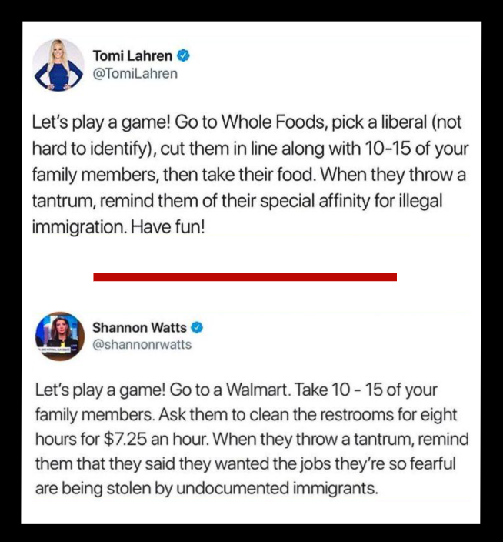Click the words "Whole Foods" in the first tweet
The image size is (503, 542).
[274, 122]
